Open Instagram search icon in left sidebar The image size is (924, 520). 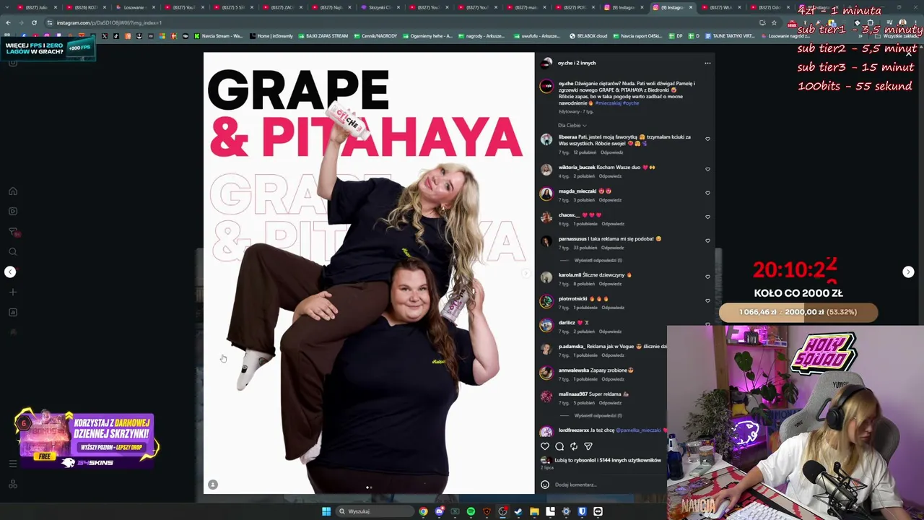coord(12,251)
